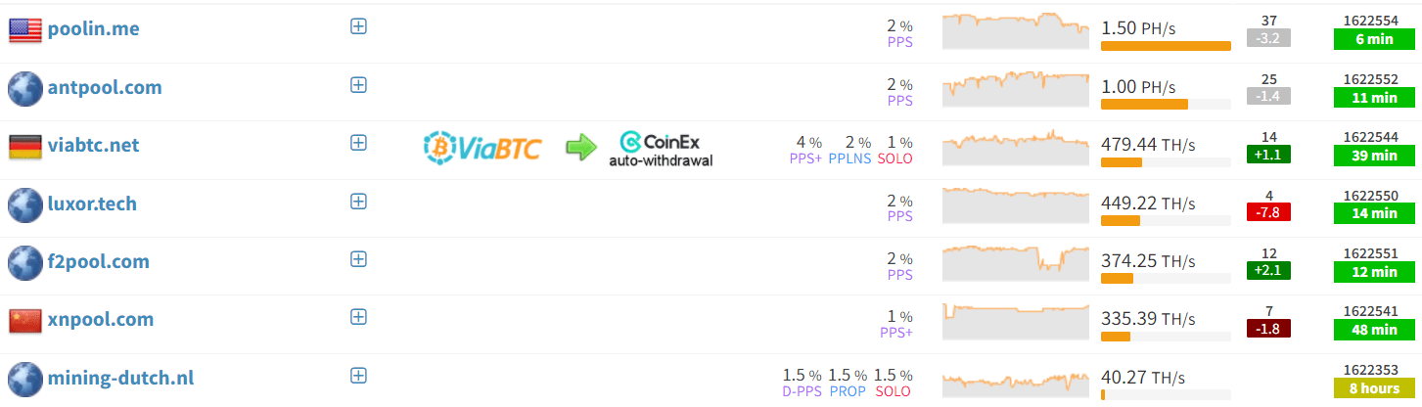Viewport: 1422px width, 407px height.
Task: Expand mining-dutch.nl pool details
Action: [358, 376]
